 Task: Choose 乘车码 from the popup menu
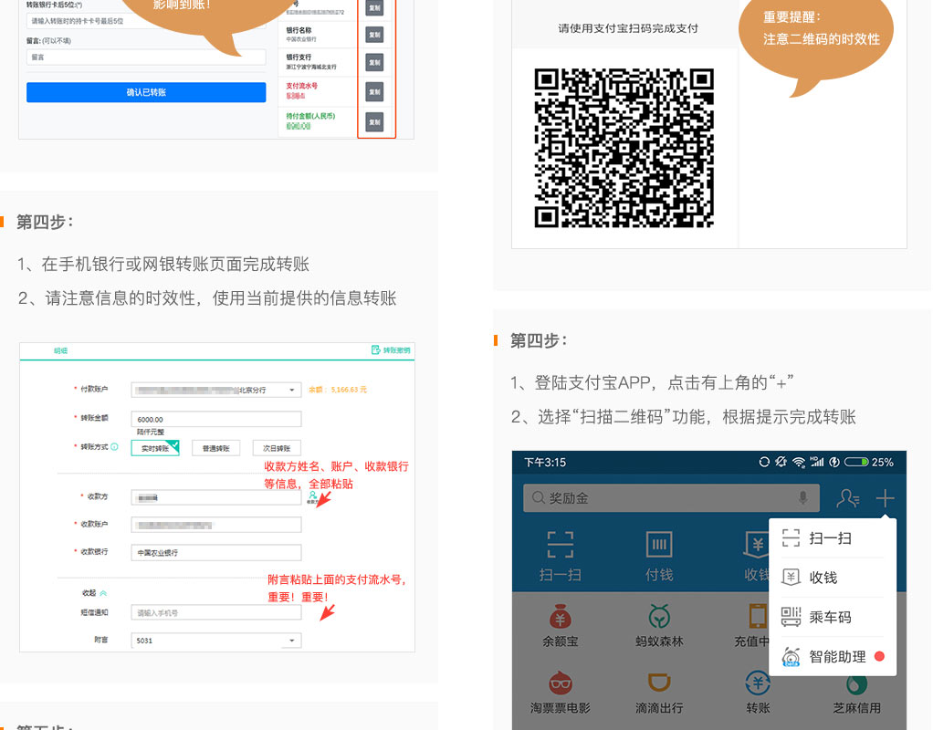(x=829, y=617)
